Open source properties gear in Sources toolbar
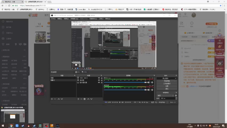This screenshot has width=227, height=128. [85, 99]
